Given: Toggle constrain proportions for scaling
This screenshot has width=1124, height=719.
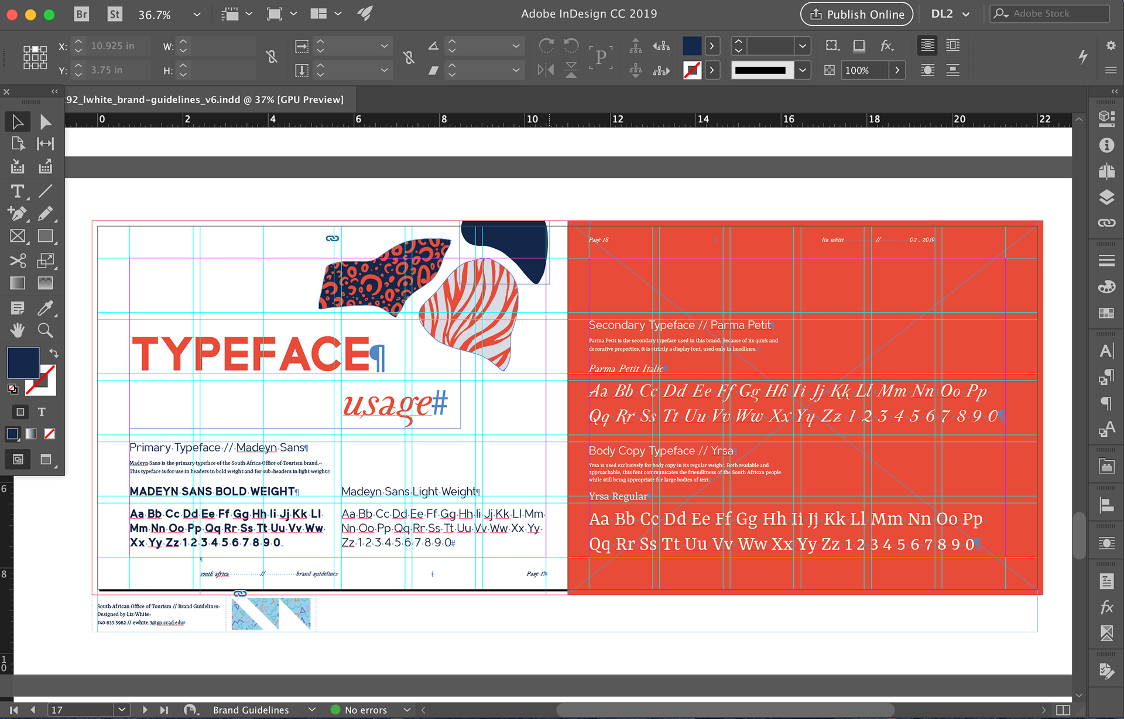Looking at the screenshot, I should [409, 57].
